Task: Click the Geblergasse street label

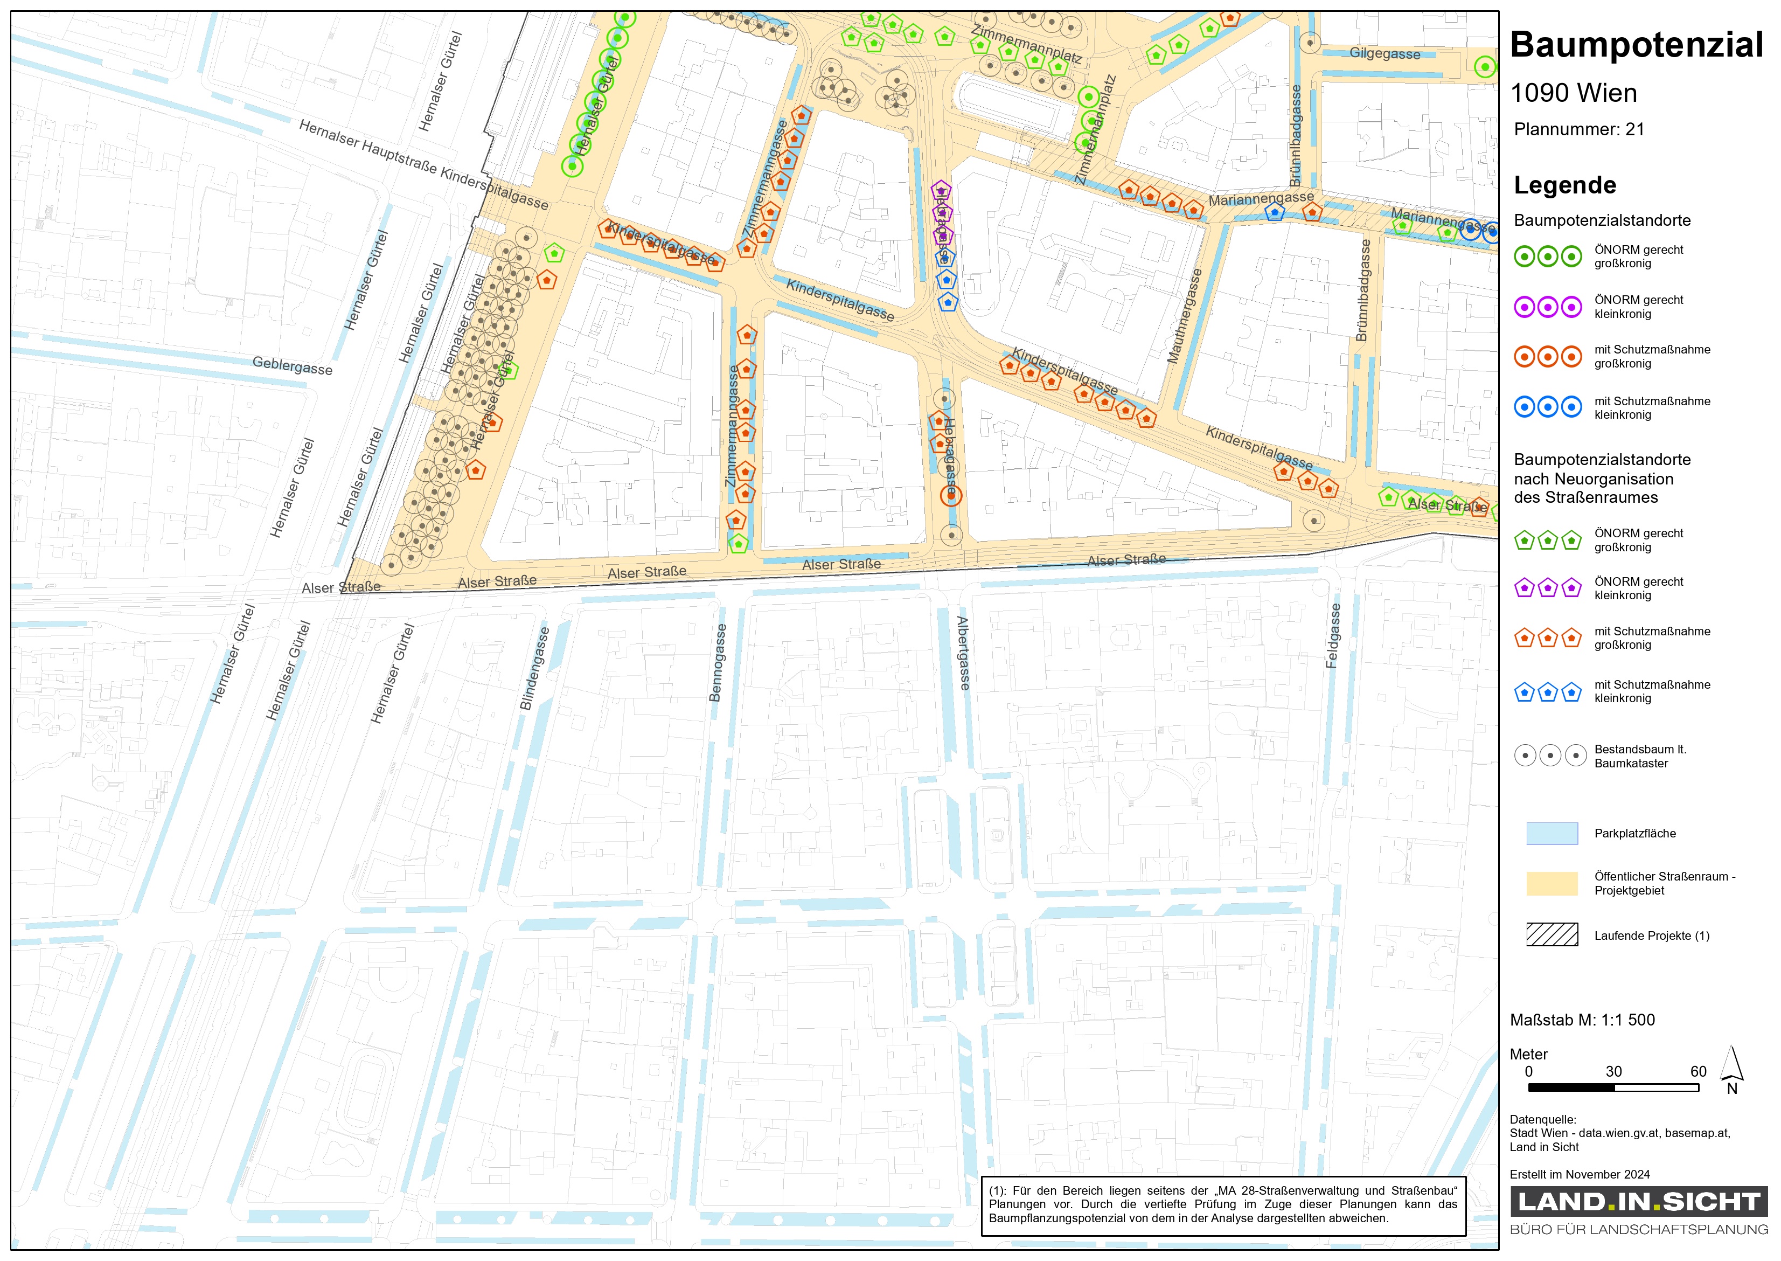Action: 293,365
